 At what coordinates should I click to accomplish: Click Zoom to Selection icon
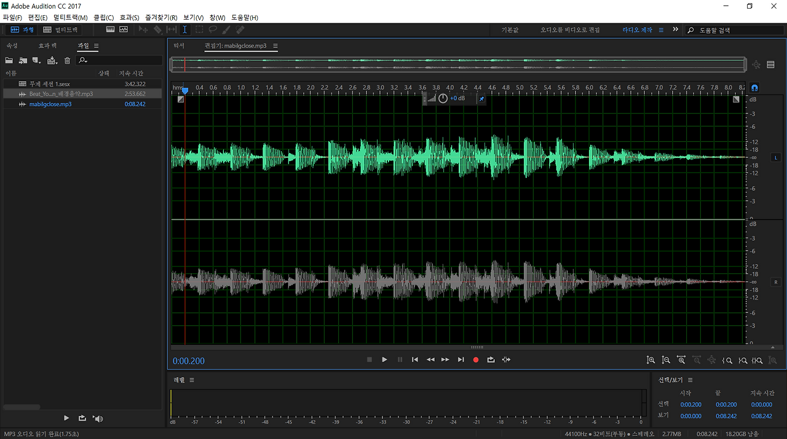758,360
